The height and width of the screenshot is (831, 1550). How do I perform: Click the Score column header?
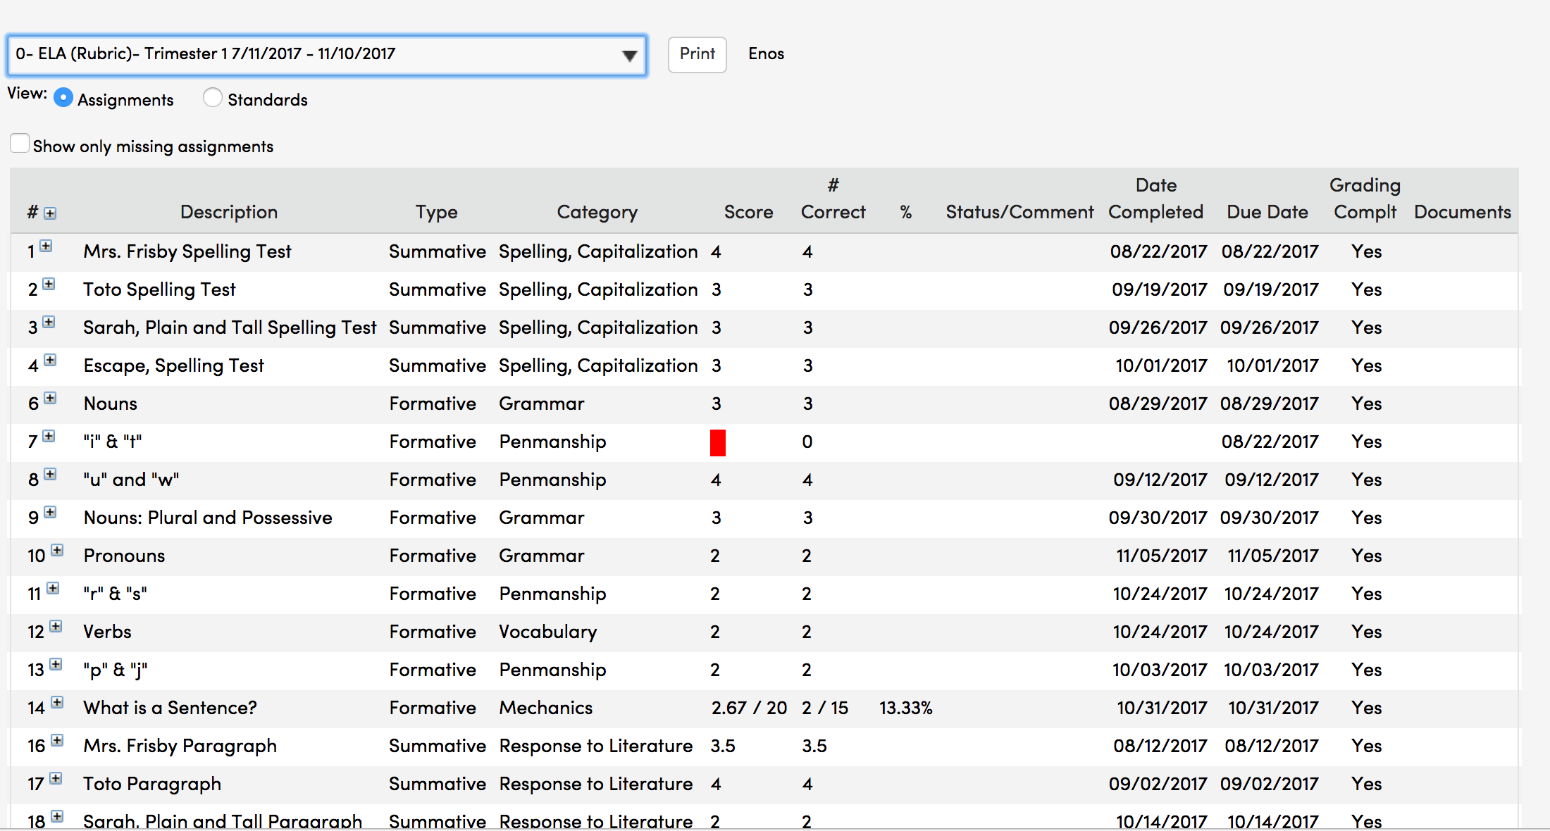[x=749, y=212]
